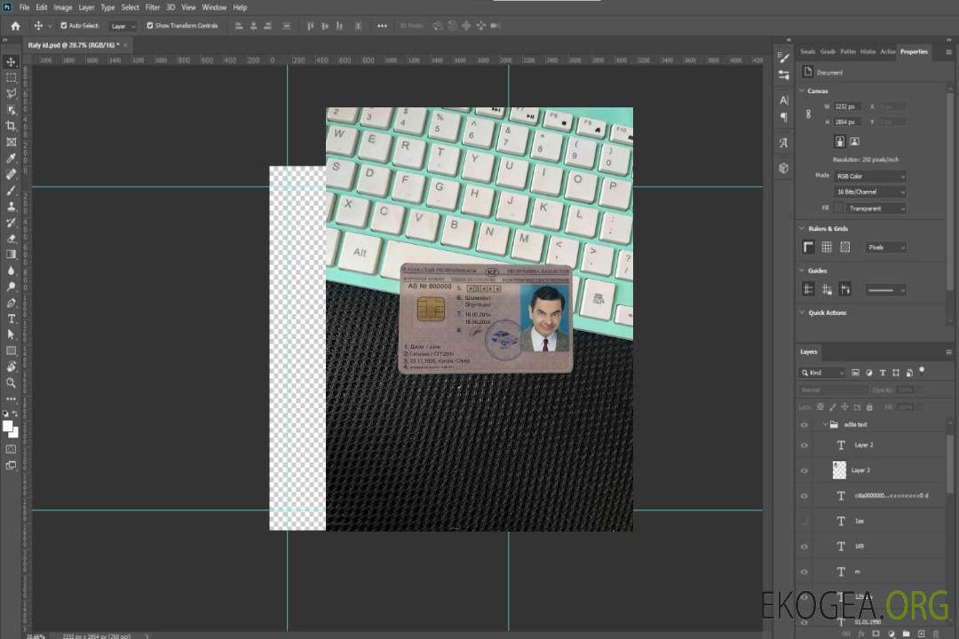Screen dimensions: 959x639
Task: Open the Mode RGB Color dropdown
Action: (869, 176)
